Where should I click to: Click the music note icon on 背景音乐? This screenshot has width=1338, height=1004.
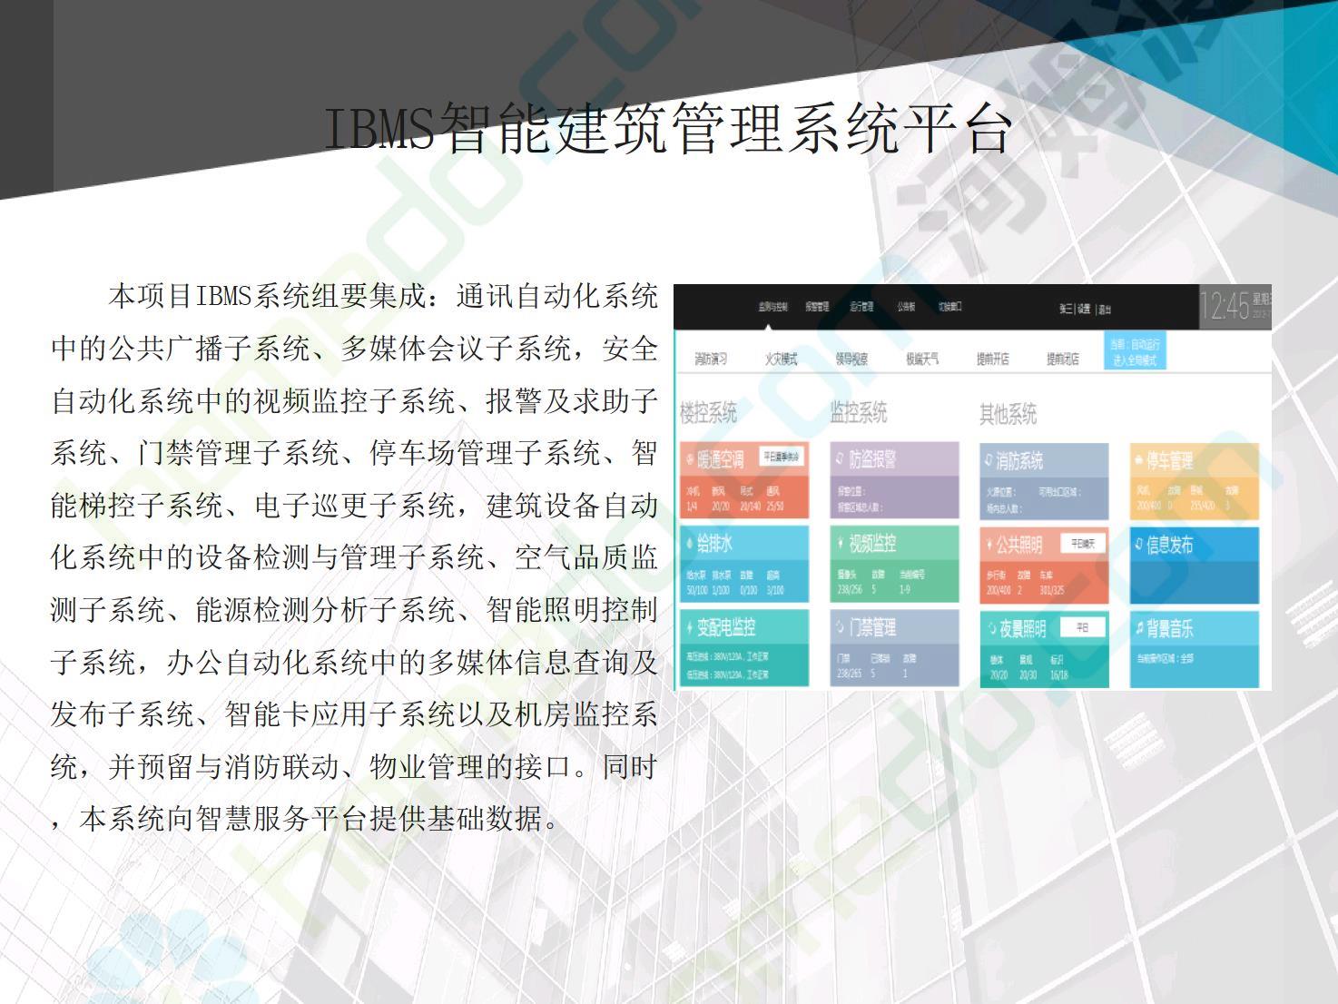coord(1139,628)
